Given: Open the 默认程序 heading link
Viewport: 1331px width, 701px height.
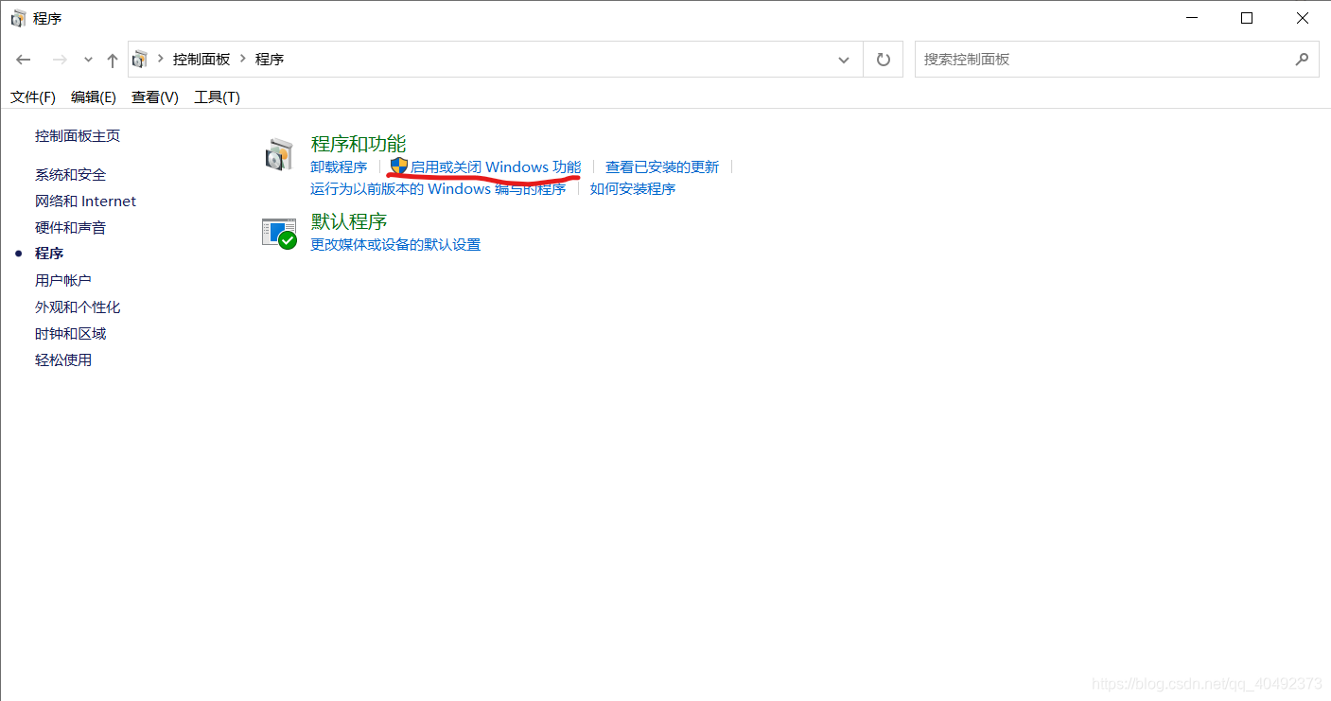Looking at the screenshot, I should [349, 221].
